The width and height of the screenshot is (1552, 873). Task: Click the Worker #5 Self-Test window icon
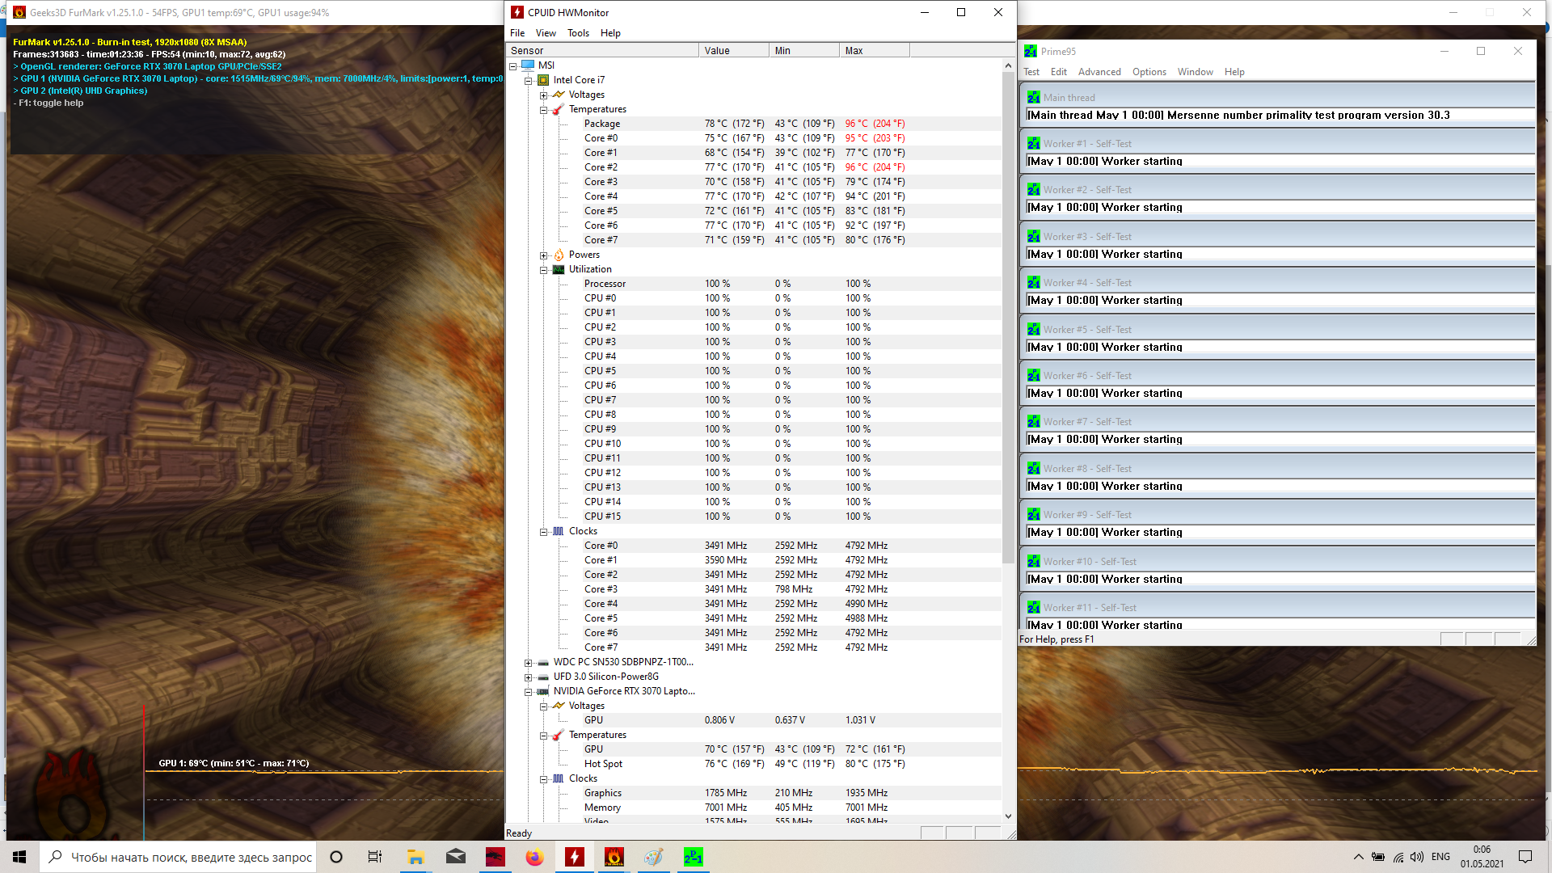click(1034, 329)
